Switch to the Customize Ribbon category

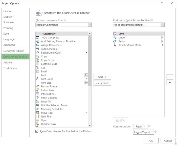pyautogui.click(x=14, y=51)
